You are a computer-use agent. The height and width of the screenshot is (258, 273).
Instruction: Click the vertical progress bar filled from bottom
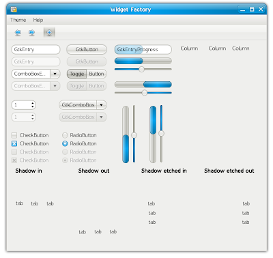(126, 134)
